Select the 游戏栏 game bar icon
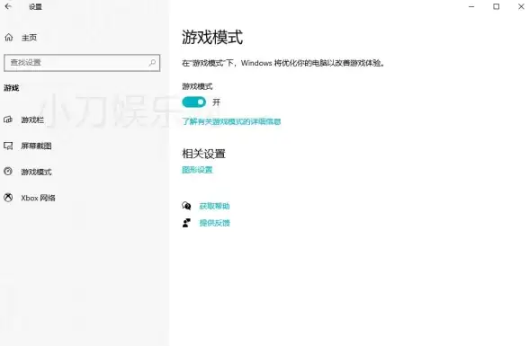This screenshot has width=529, height=346. click(x=8, y=120)
